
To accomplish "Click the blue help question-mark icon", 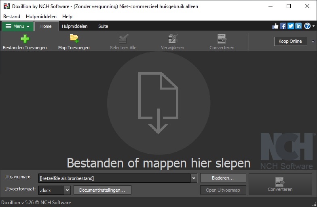I will (307, 26).
